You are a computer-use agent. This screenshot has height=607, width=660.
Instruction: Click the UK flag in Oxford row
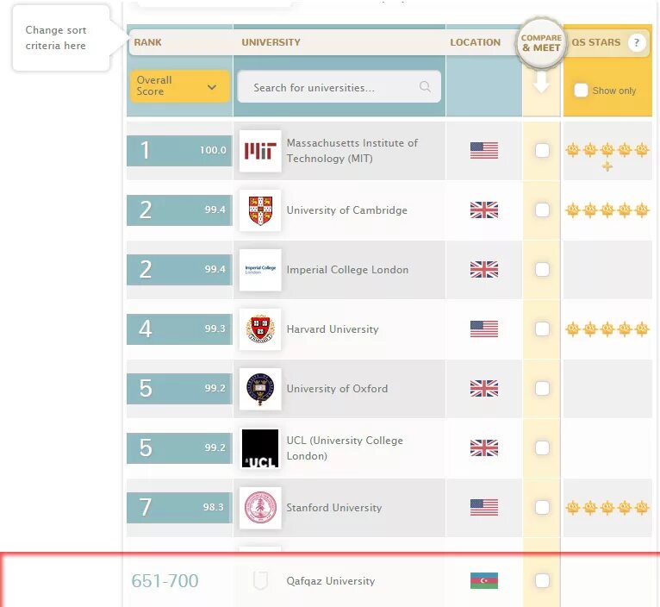(x=484, y=388)
